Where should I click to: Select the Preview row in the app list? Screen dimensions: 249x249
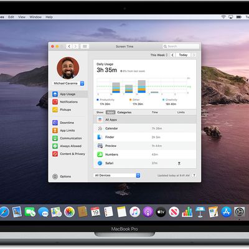point(144,146)
